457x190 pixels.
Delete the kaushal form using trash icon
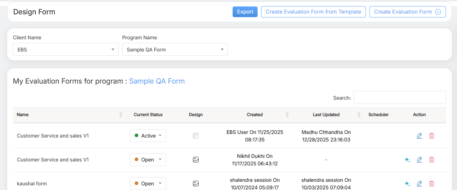click(432, 184)
